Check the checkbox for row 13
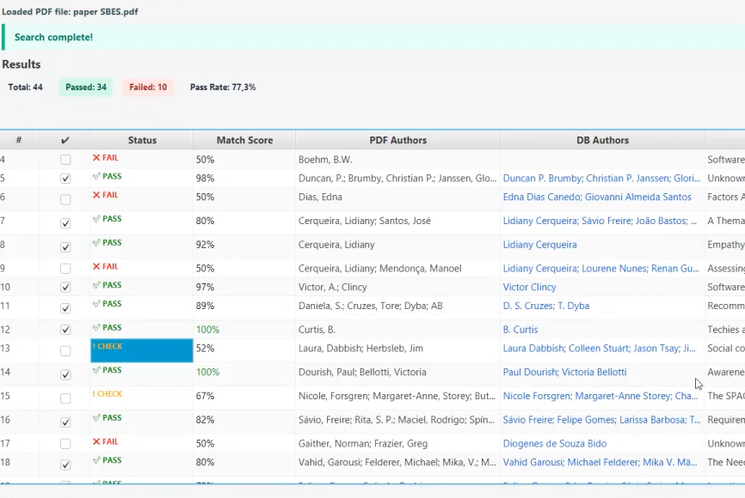 65,351
